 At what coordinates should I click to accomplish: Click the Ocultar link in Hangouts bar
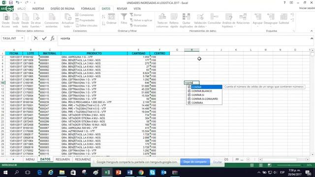pyautogui.click(x=218, y=162)
